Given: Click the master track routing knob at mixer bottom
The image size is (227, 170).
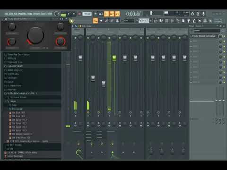Looking at the screenshot, I should (x=79, y=153).
